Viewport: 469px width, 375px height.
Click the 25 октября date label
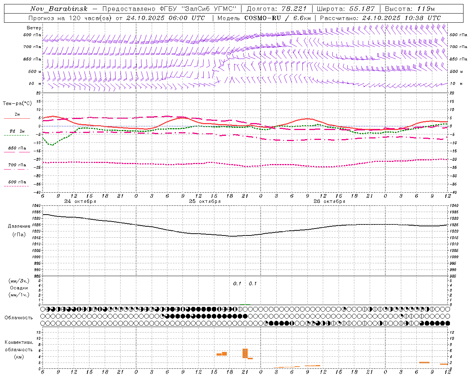205,201
